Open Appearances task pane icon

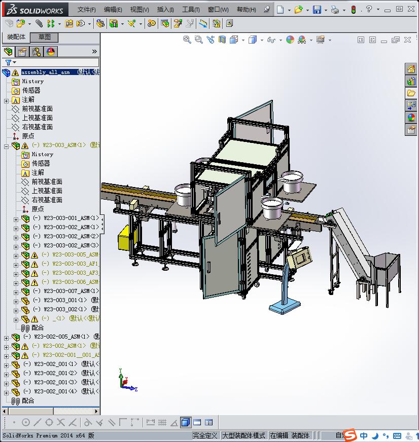tap(411, 118)
